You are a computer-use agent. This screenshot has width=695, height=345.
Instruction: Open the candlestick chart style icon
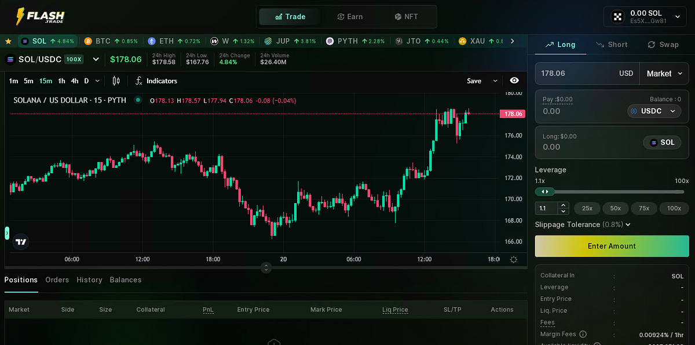coord(115,81)
